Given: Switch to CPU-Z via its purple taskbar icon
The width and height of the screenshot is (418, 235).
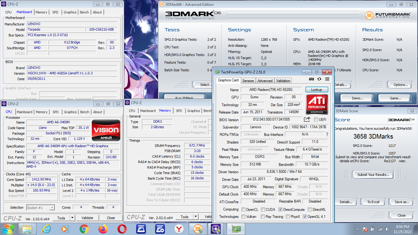Looking at the screenshot, I should [x=216, y=229].
